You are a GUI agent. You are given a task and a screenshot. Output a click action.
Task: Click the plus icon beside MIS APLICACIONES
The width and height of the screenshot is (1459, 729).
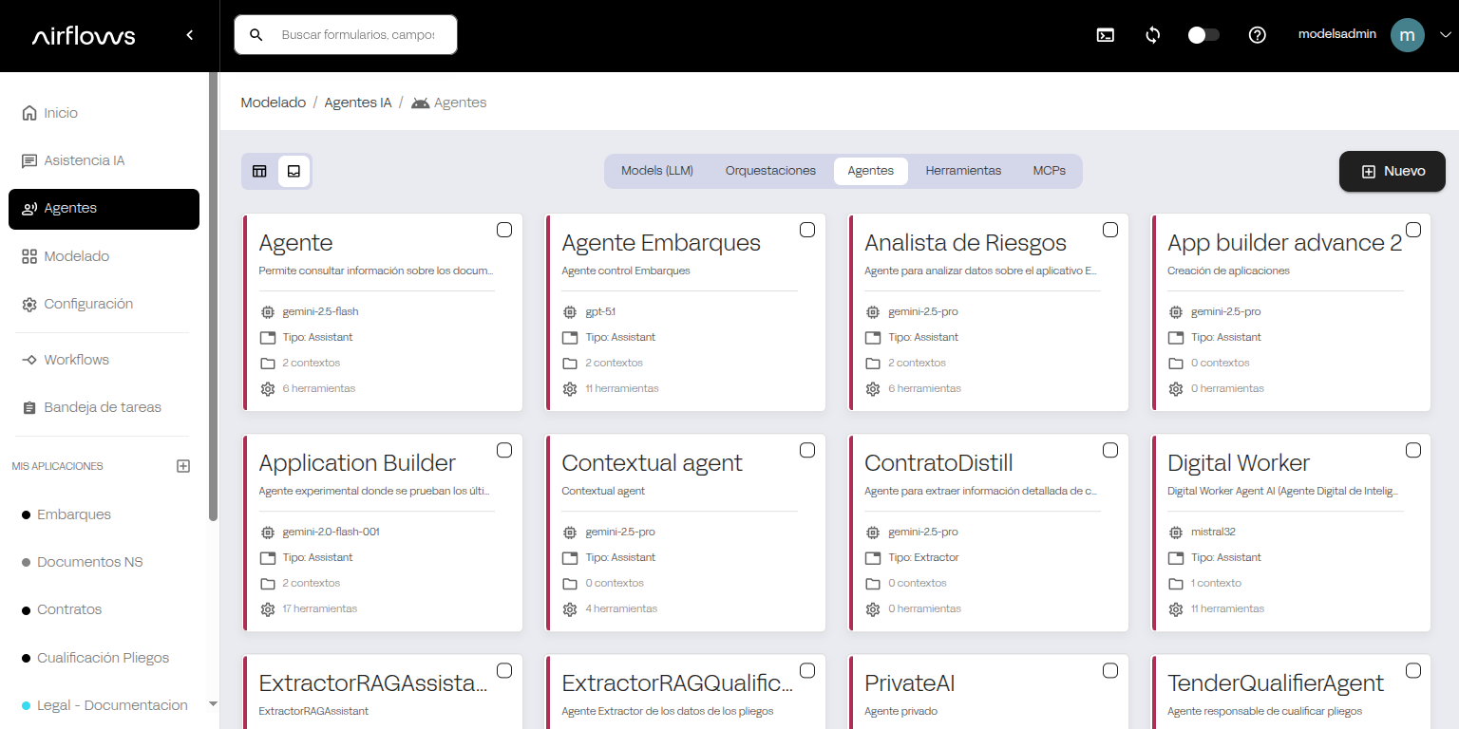(182, 465)
